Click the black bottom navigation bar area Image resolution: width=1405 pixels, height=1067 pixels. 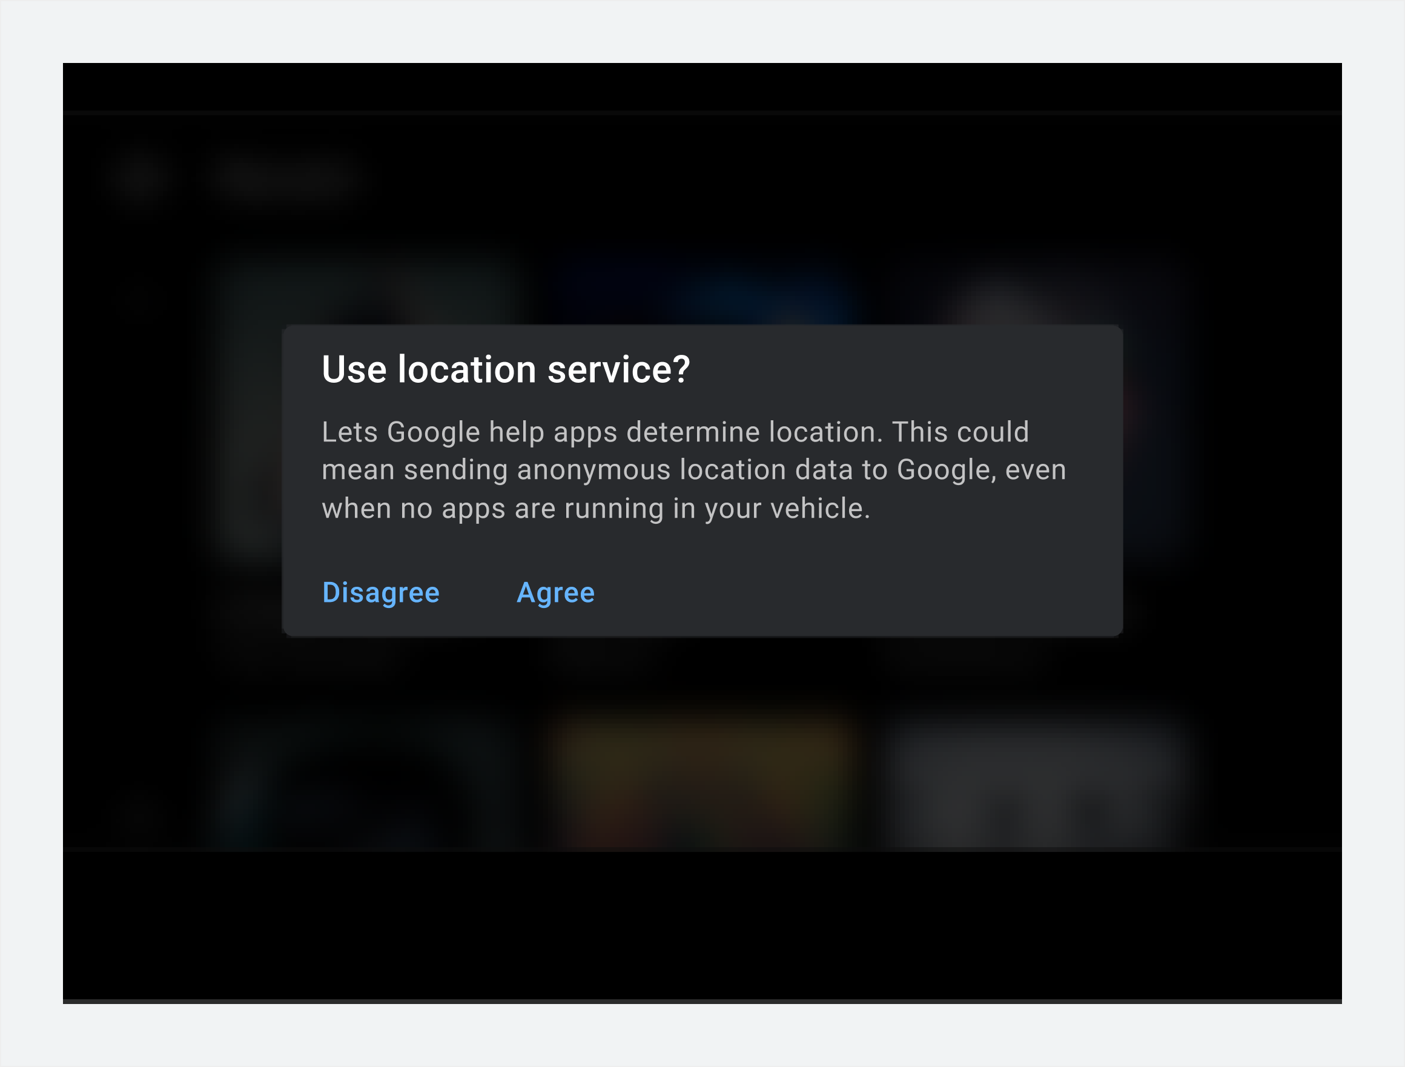(x=702, y=924)
